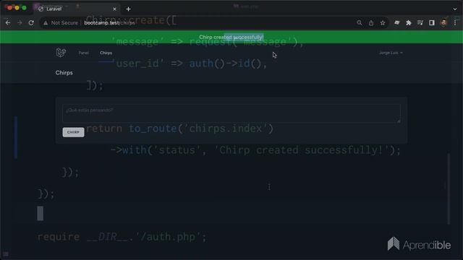
Task: Open the profile avatar menu
Action: [x=443, y=22]
